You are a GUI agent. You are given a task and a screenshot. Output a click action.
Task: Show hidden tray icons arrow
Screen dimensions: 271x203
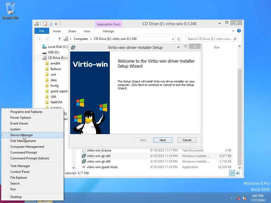231,198
